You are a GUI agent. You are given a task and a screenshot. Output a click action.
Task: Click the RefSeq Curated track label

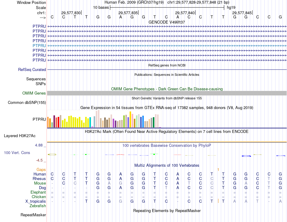pos(32,69)
